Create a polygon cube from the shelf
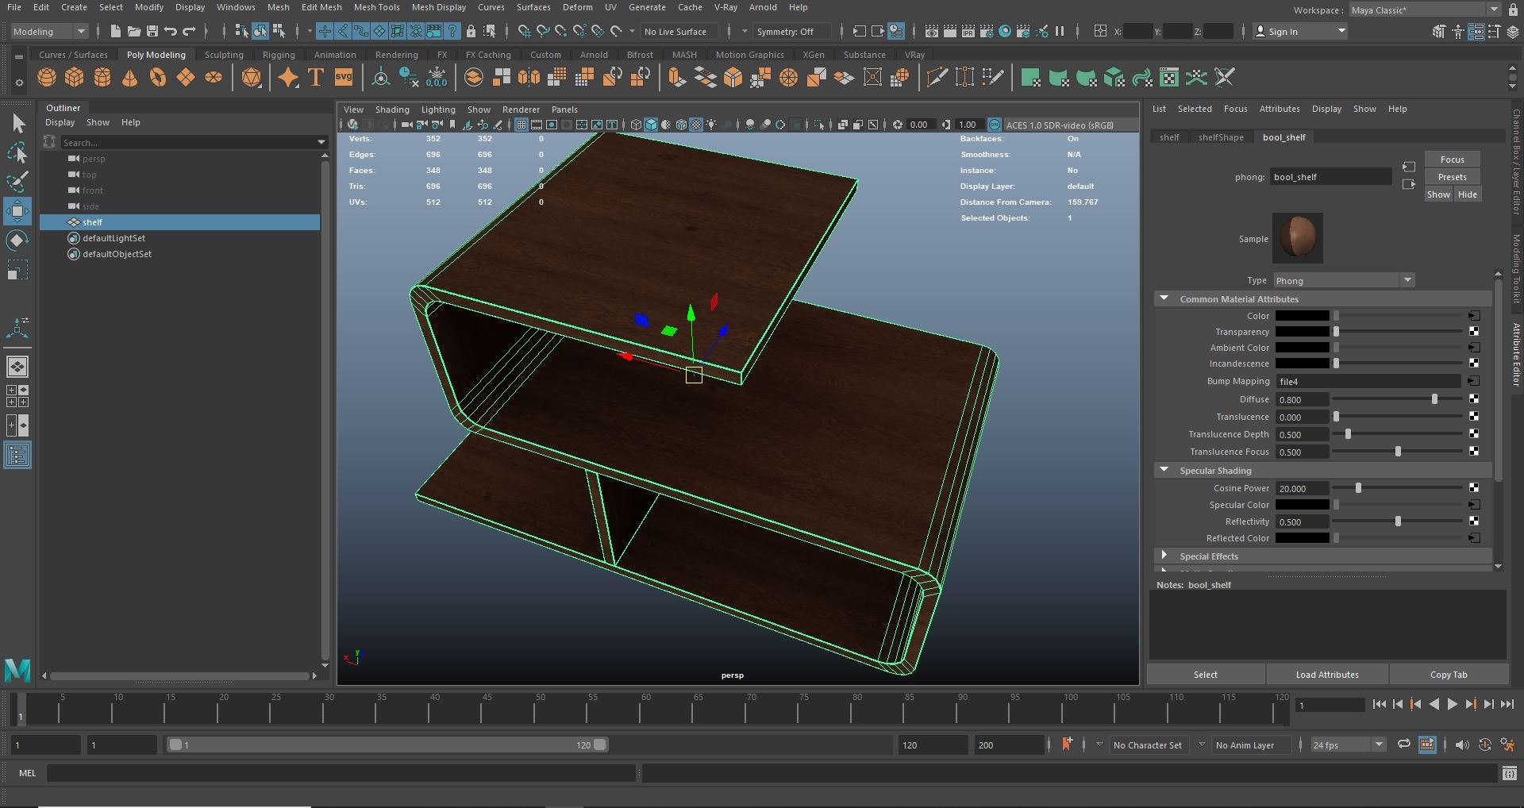The height and width of the screenshot is (808, 1524). click(75, 77)
